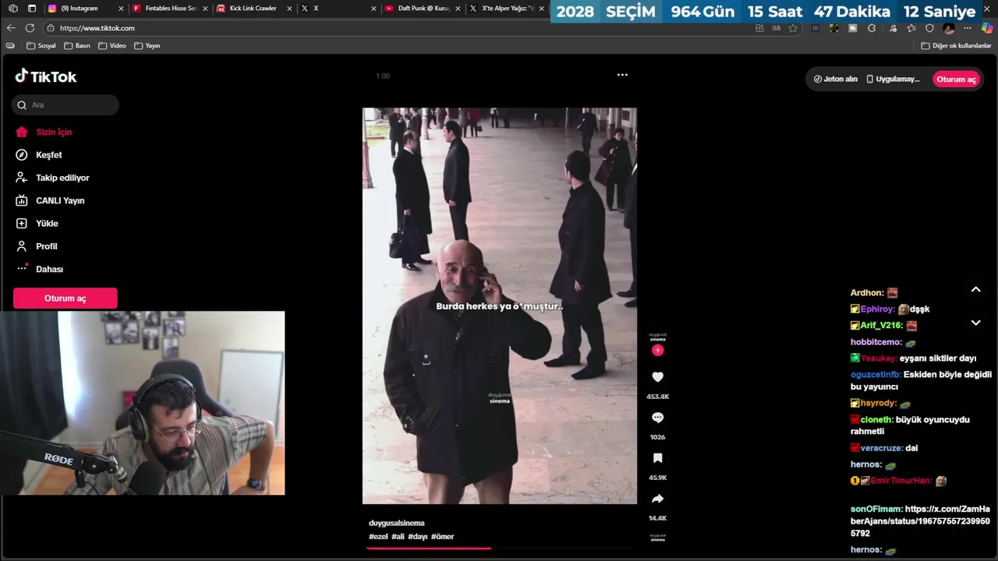Screen dimensions: 998x561
Task: Like the video with heart icon
Action: pyautogui.click(x=657, y=377)
